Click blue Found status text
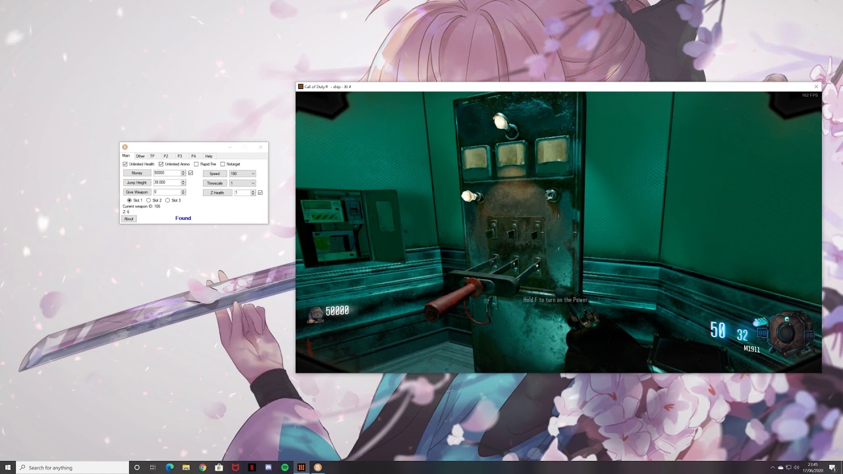843x474 pixels. point(183,218)
